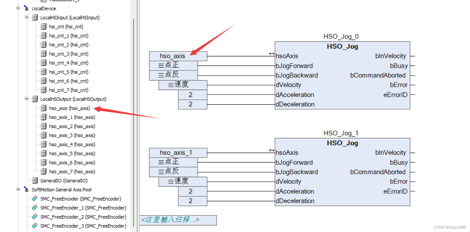Viewport: 470px width, 232px height.
Task: Click bBusy output of HSO_Jog_0
Action: [x=399, y=66]
